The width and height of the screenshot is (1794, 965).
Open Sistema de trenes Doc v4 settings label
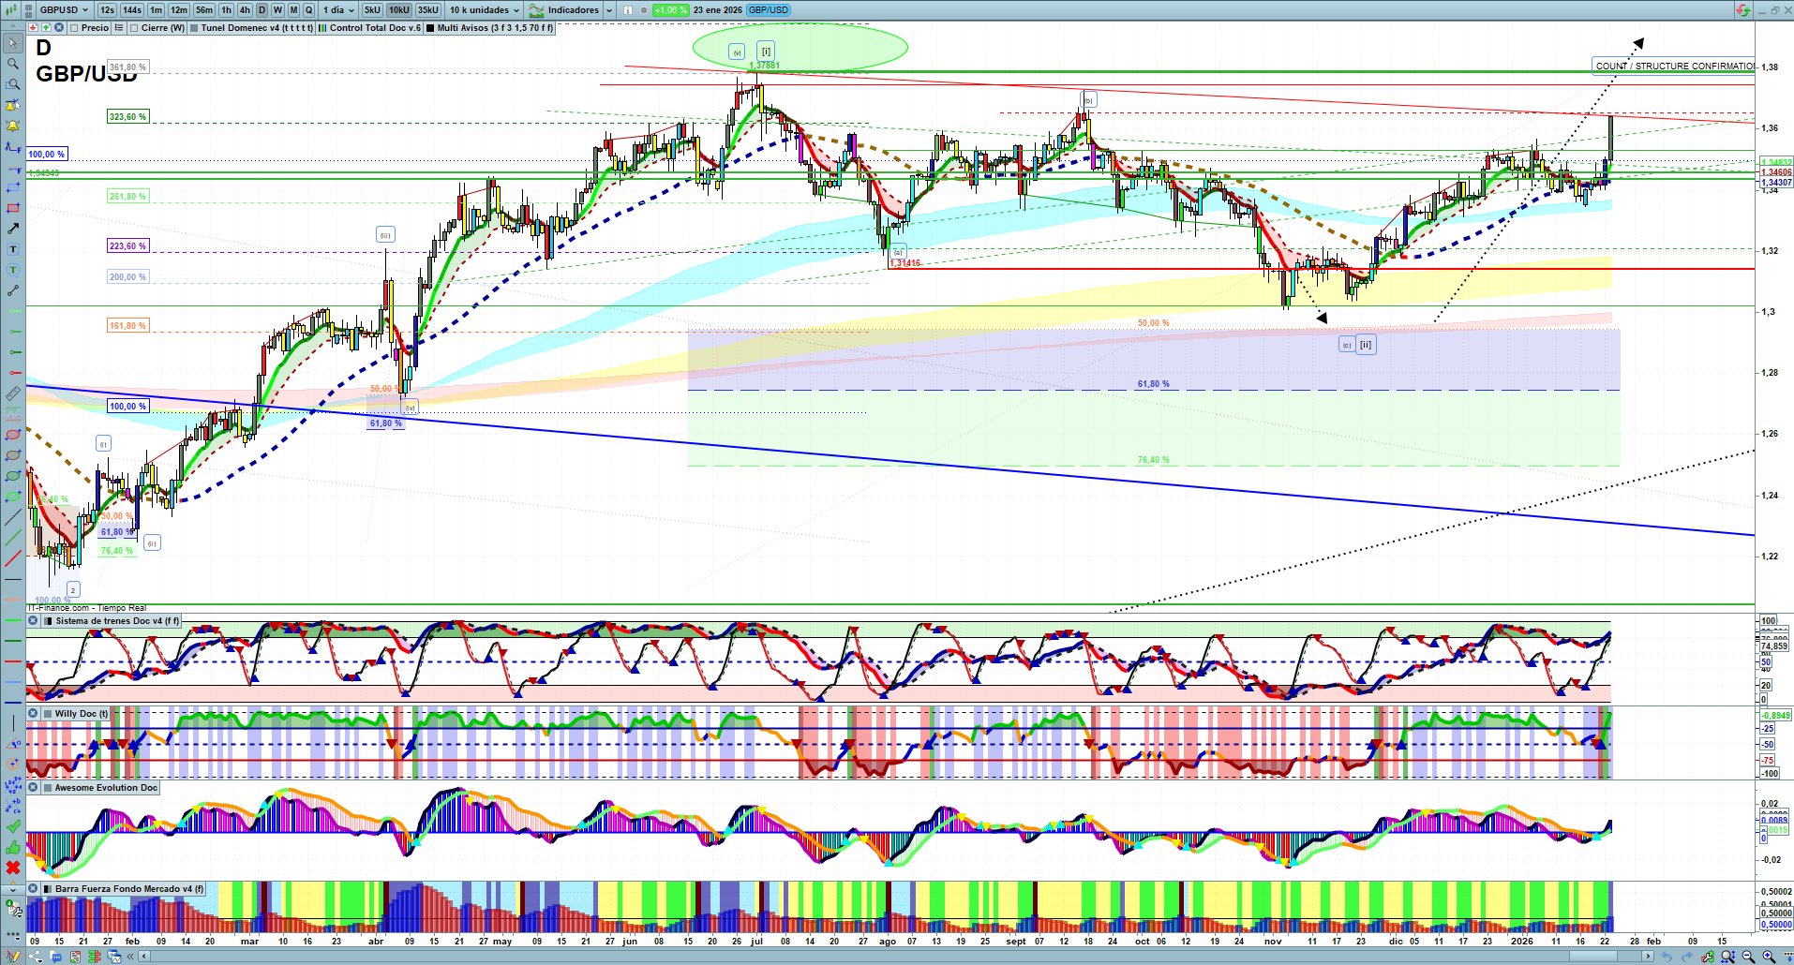tap(117, 621)
